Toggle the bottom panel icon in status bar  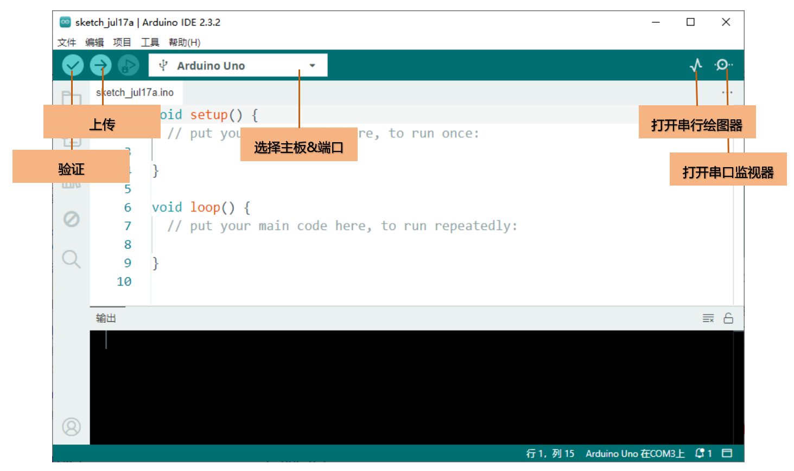(x=727, y=453)
